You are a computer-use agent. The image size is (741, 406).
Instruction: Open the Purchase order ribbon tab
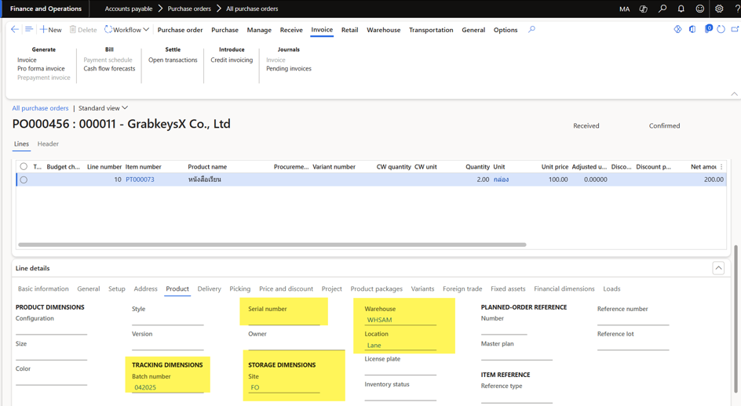[180, 30]
